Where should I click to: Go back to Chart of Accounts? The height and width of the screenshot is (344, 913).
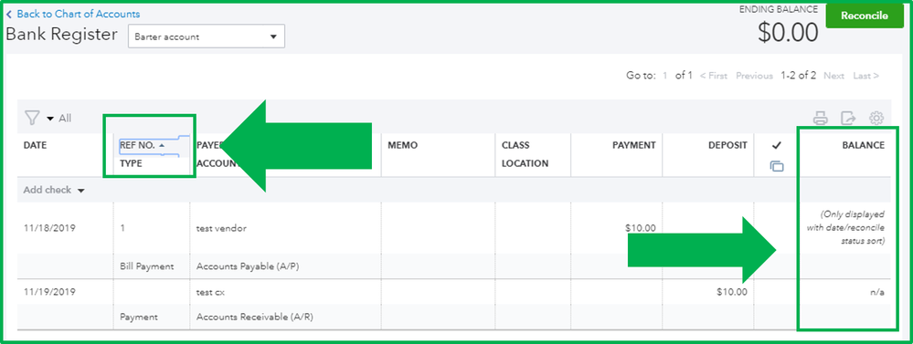click(73, 14)
